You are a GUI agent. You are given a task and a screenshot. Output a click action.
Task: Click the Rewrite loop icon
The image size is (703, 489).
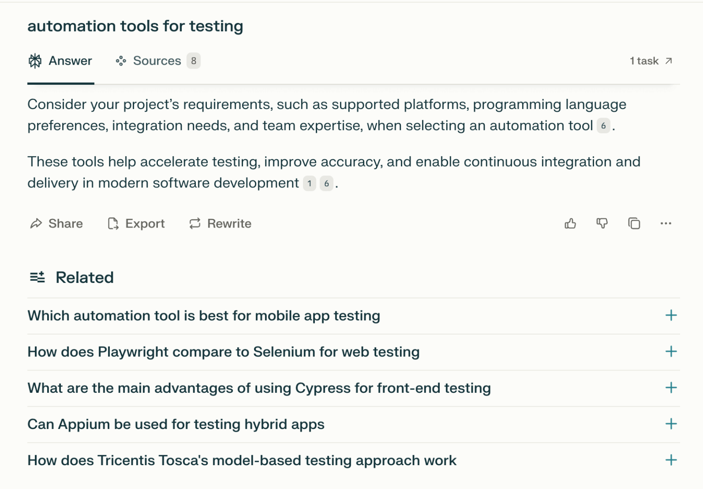pos(195,223)
